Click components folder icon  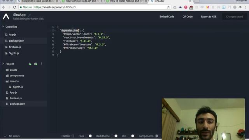(x=7, y=75)
